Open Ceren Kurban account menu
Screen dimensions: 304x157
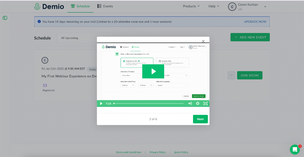pyautogui.click(x=247, y=6)
